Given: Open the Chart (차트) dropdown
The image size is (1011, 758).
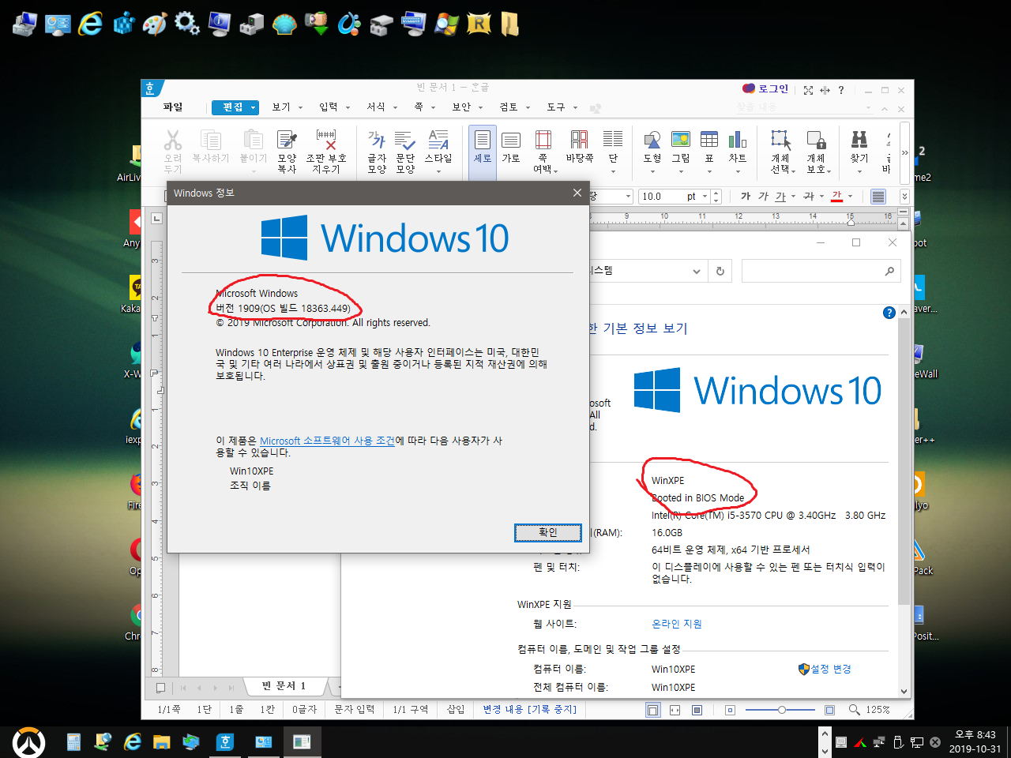Looking at the screenshot, I should pyautogui.click(x=738, y=171).
